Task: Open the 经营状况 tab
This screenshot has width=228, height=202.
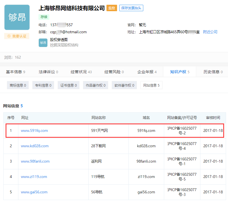Action: [x=81, y=72]
